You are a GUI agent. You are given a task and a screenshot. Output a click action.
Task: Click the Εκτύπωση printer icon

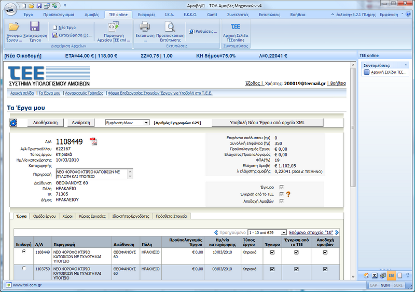pos(145,26)
